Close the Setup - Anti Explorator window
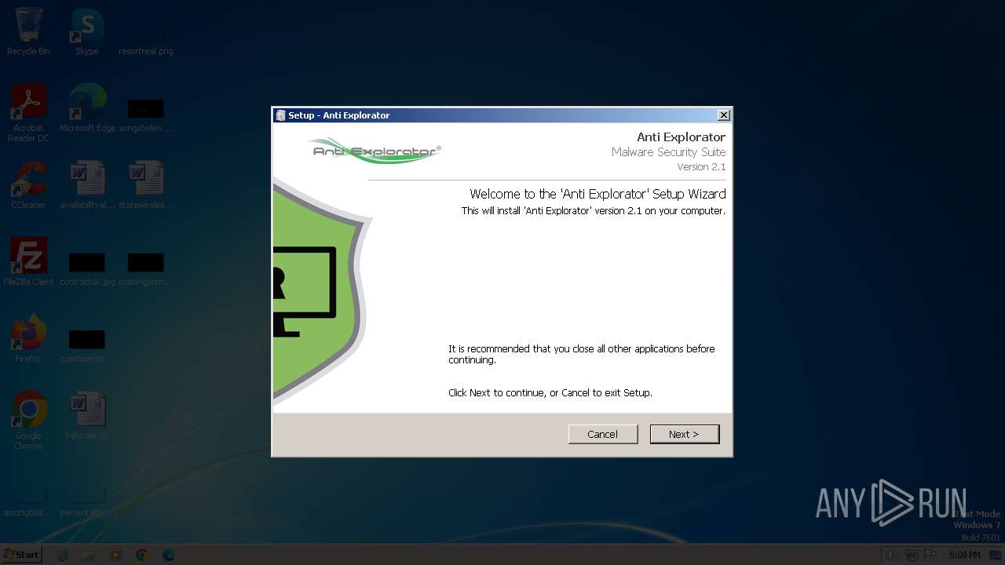This screenshot has width=1005, height=565. point(723,115)
